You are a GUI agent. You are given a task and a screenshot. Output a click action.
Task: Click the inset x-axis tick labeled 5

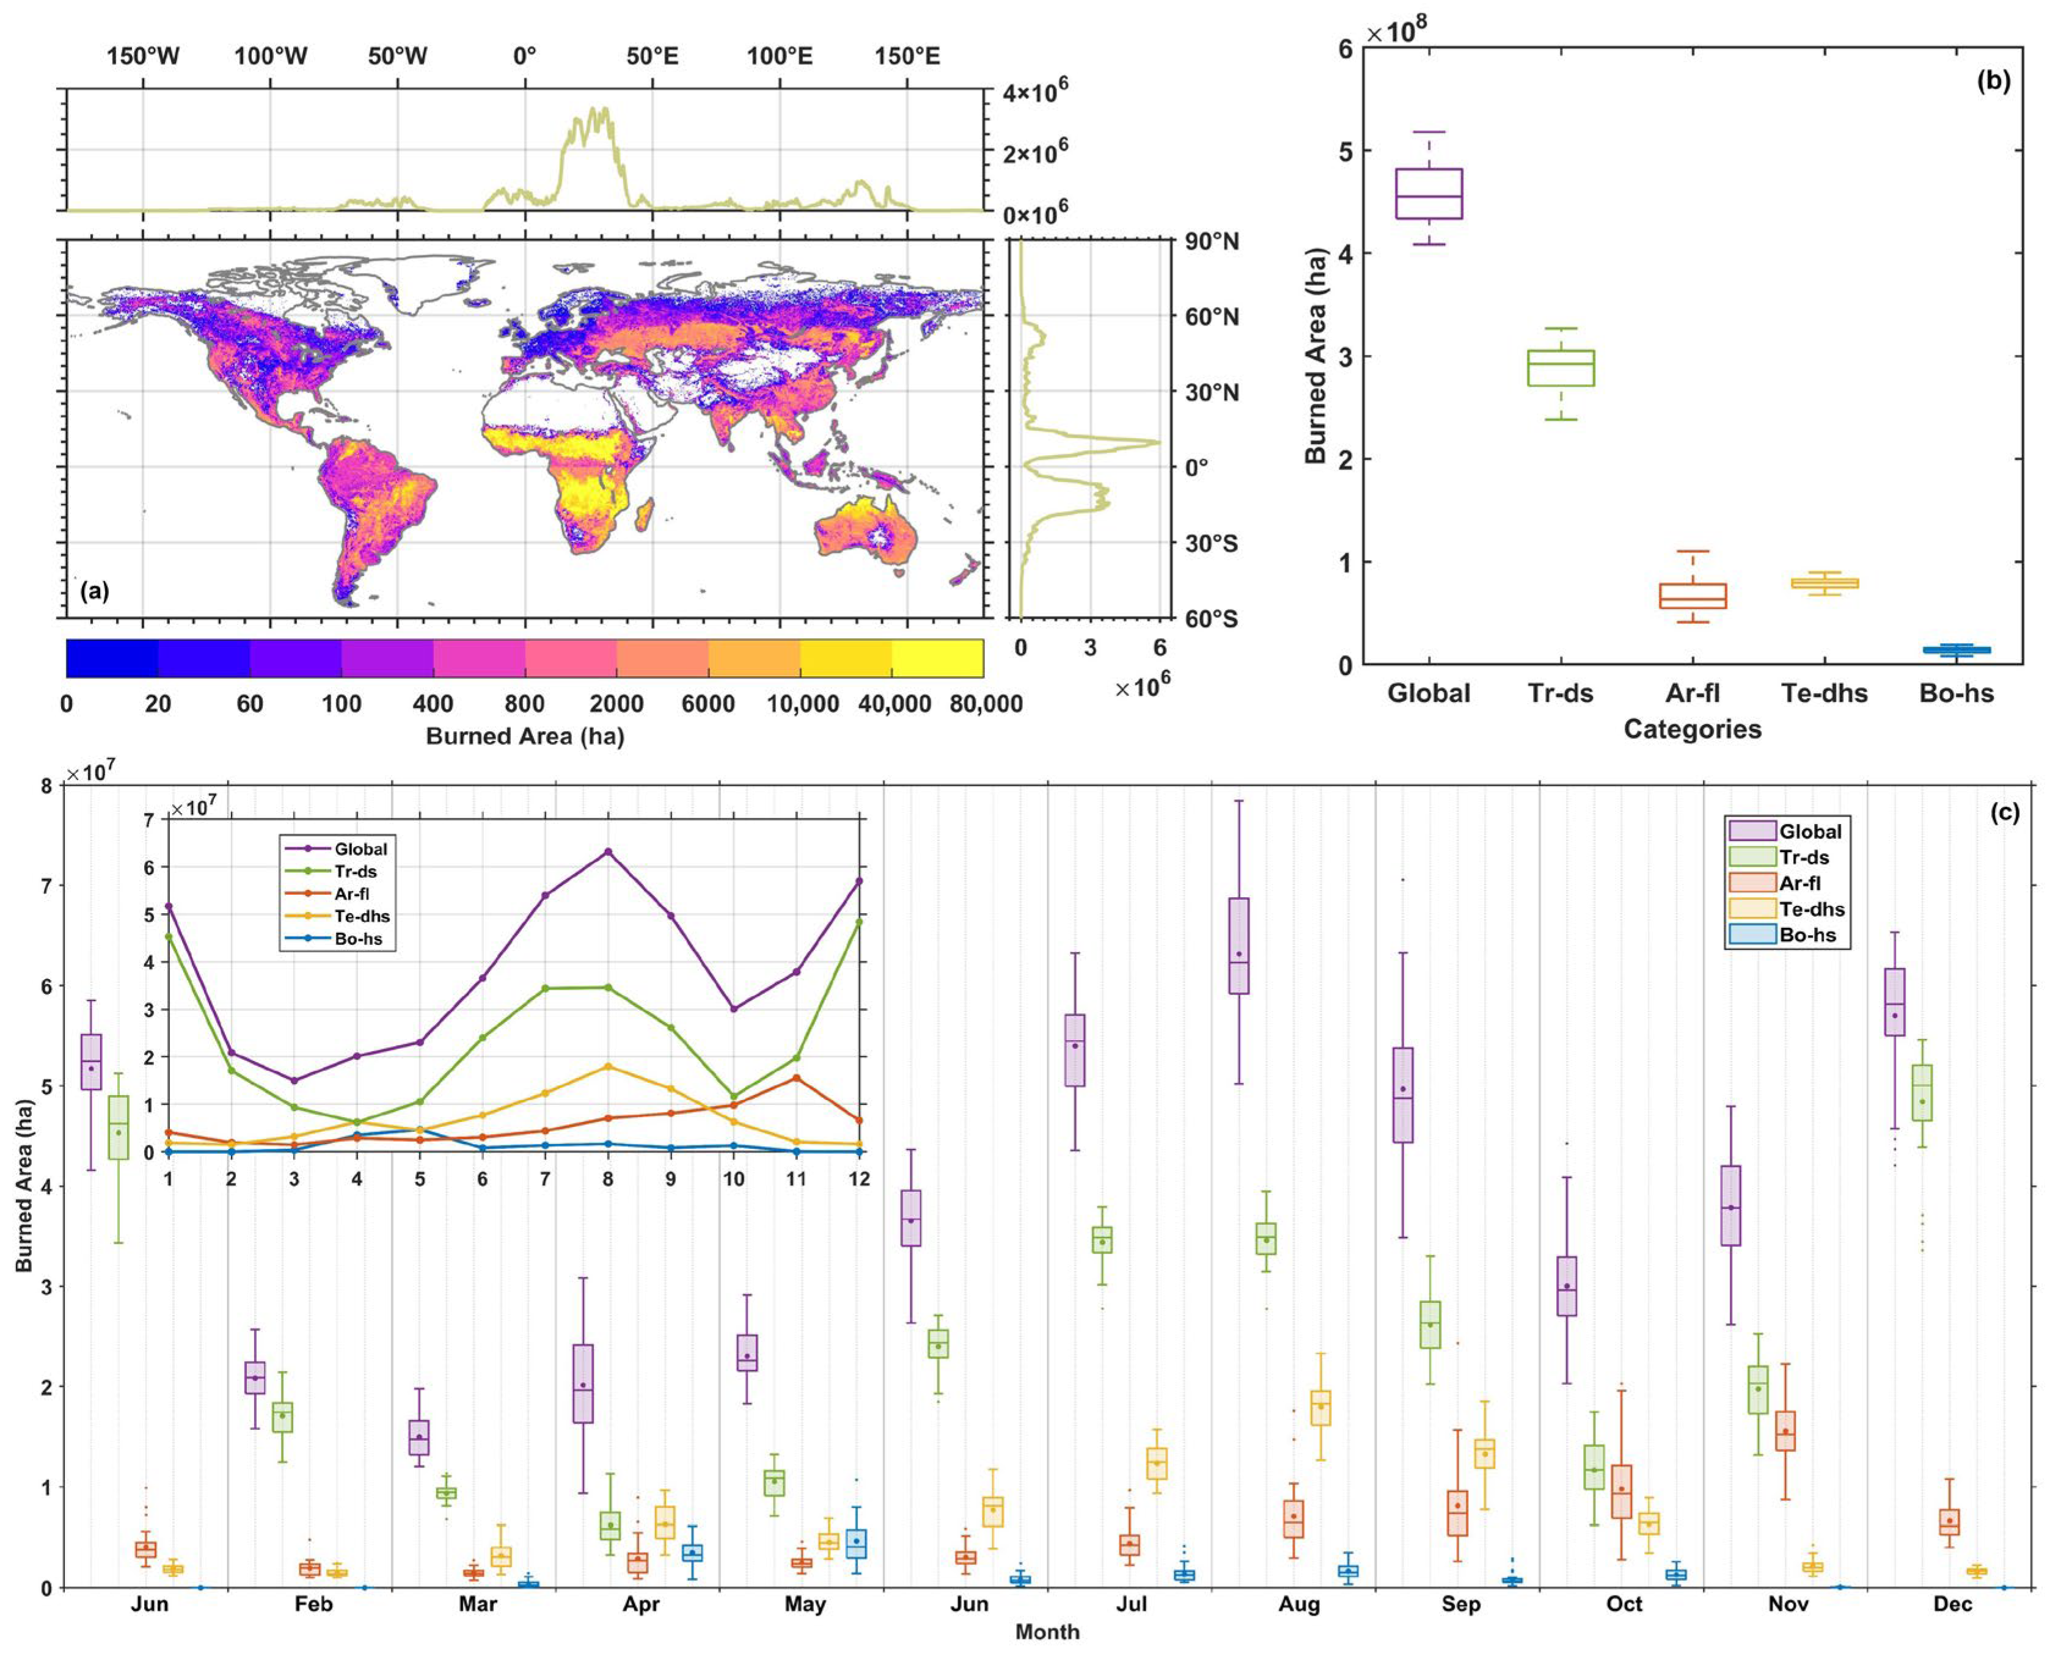pos(420,1180)
